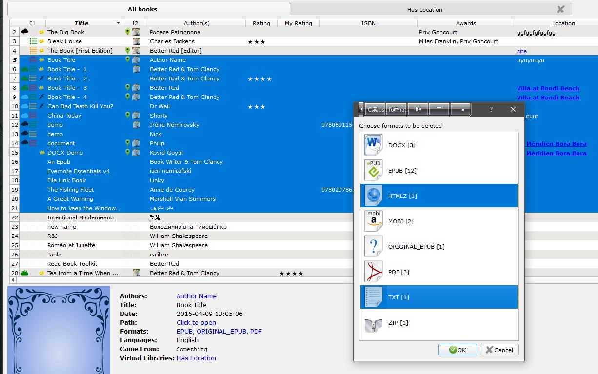Image resolution: width=598 pixels, height=374 pixels.
Task: Click the black cloud icon on The Big Book row
Action: click(x=24, y=32)
